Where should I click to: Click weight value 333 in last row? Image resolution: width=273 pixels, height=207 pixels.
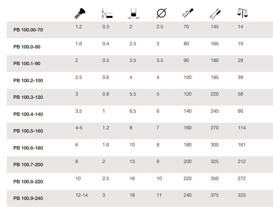click(242, 195)
